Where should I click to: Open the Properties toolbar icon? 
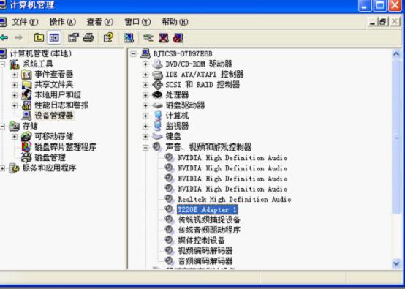[x=73, y=38]
